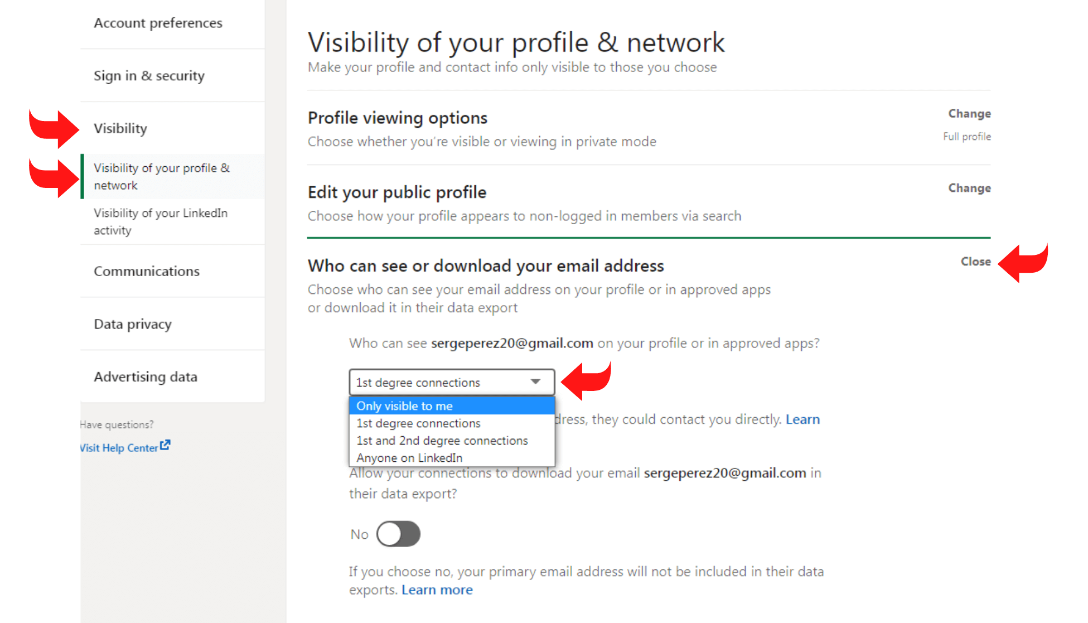Select the Visibility sidebar item
Viewport: 1088px width, 623px height.
[120, 128]
